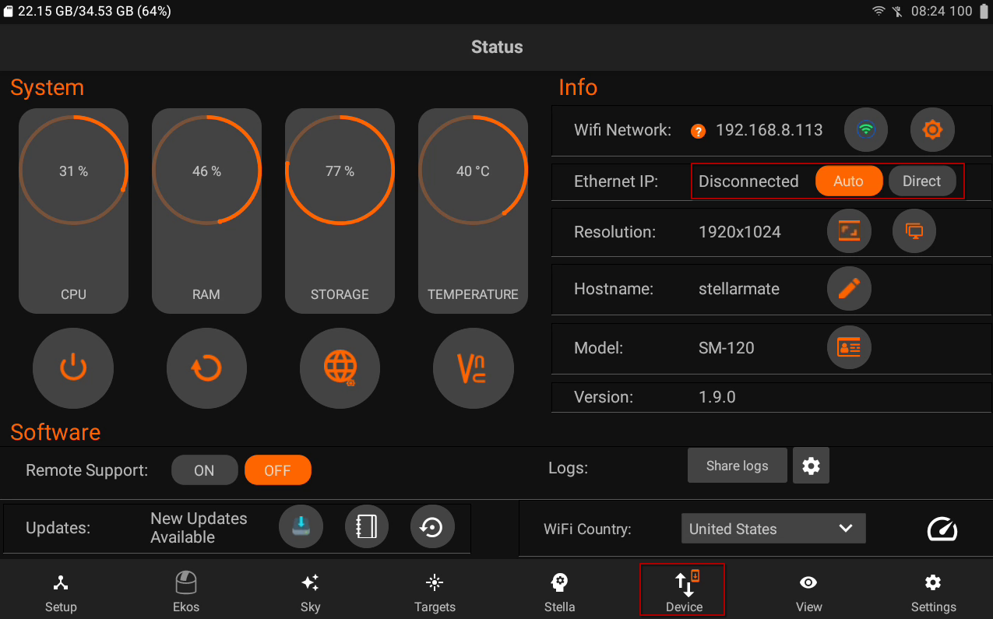Image resolution: width=993 pixels, height=619 pixels.
Task: Click the model ID card icon
Action: [x=848, y=347]
